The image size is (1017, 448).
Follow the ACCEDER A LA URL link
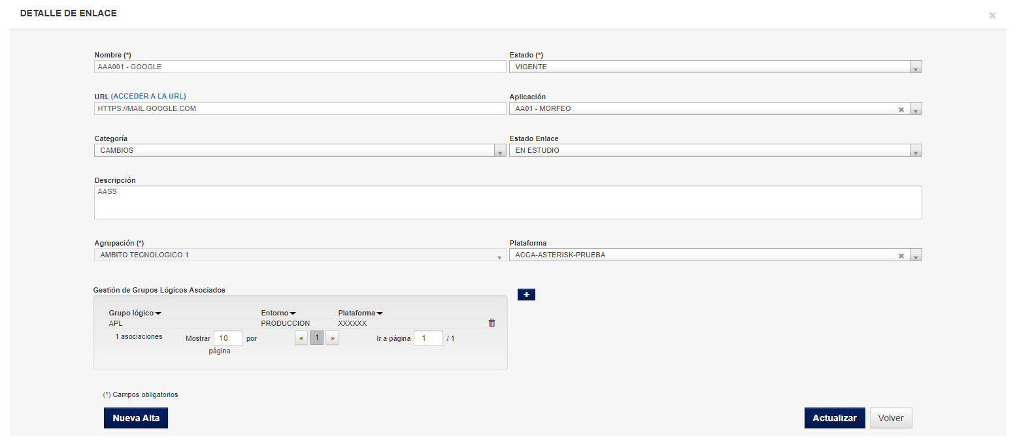pos(153,96)
